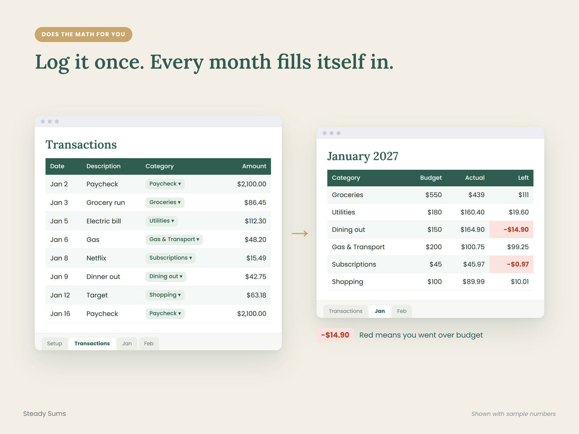This screenshot has width=579, height=434.
Task: Open Feb tab in January 2027 window
Action: pos(402,311)
